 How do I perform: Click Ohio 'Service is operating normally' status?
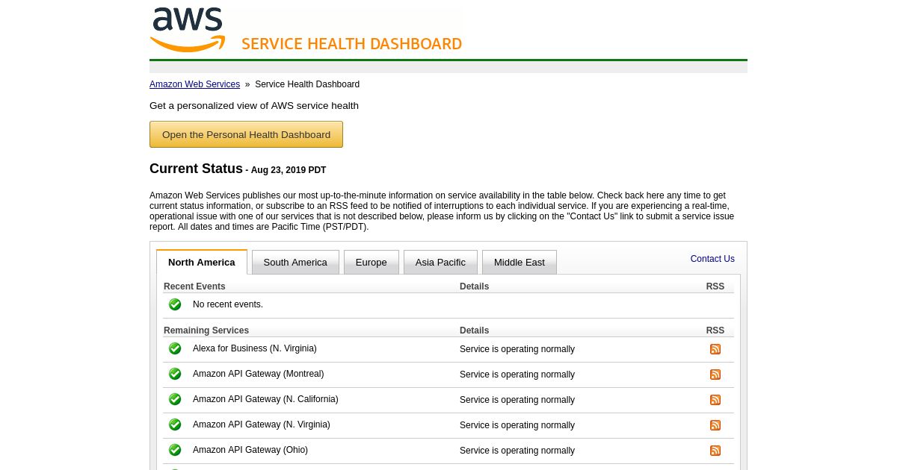[517, 451]
